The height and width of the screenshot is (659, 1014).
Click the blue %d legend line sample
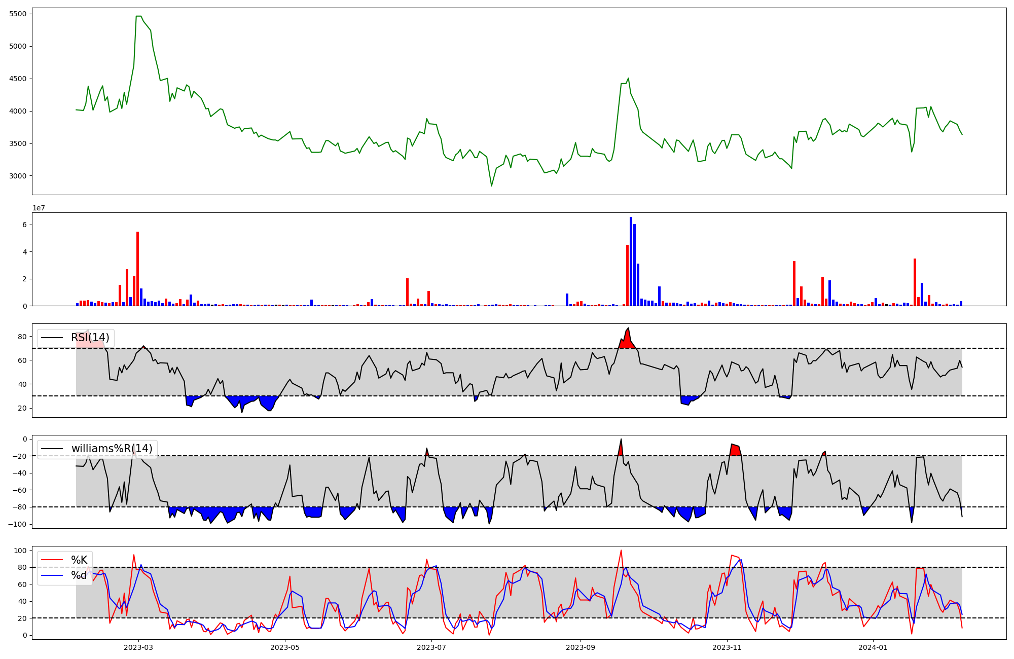(x=52, y=575)
